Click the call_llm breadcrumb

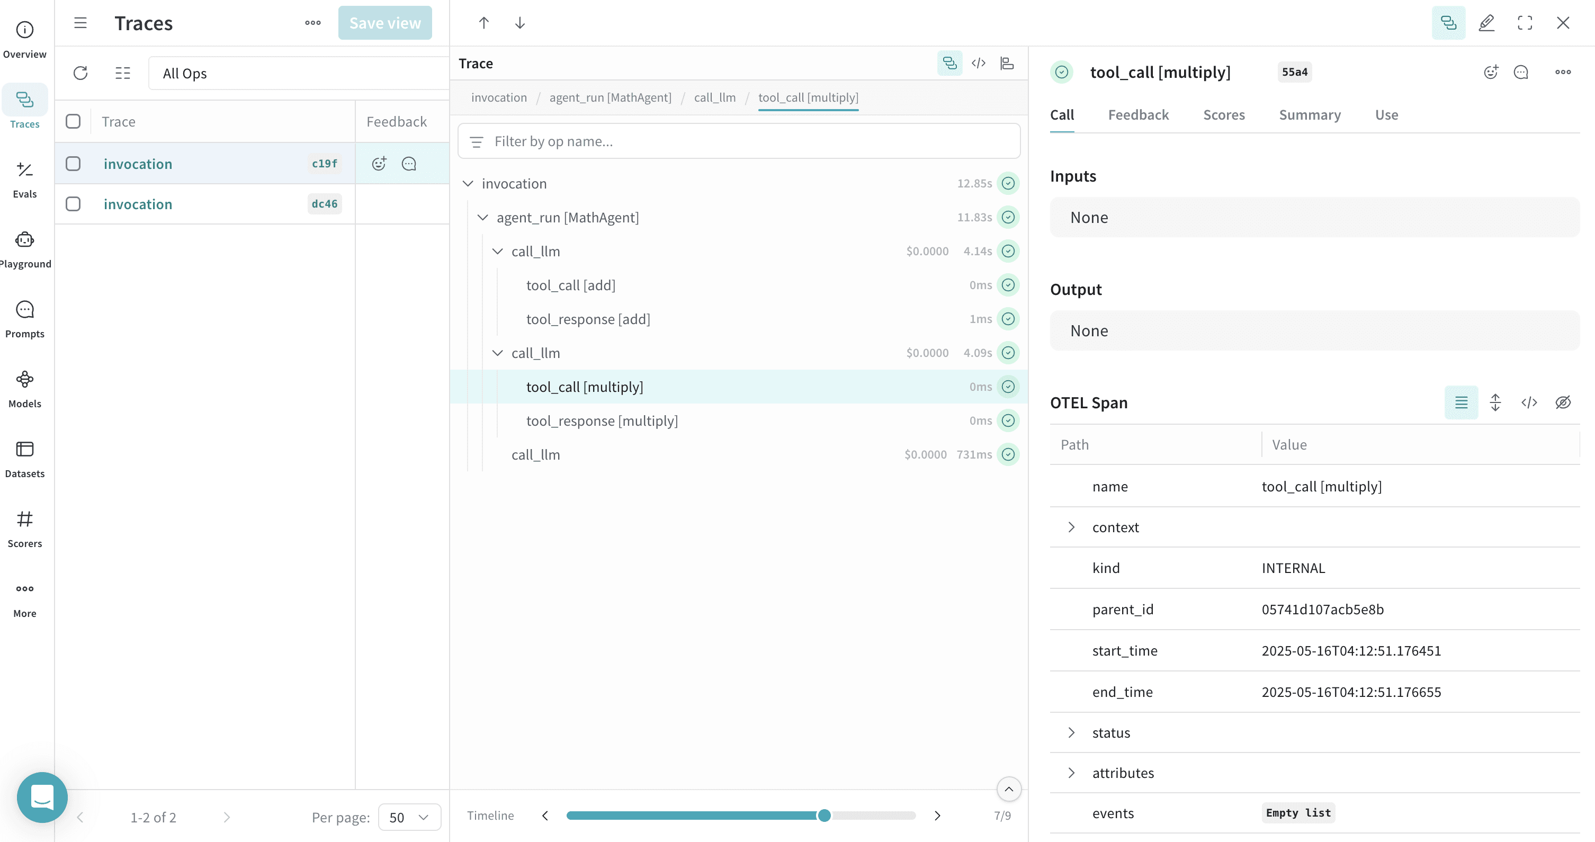[x=714, y=97]
